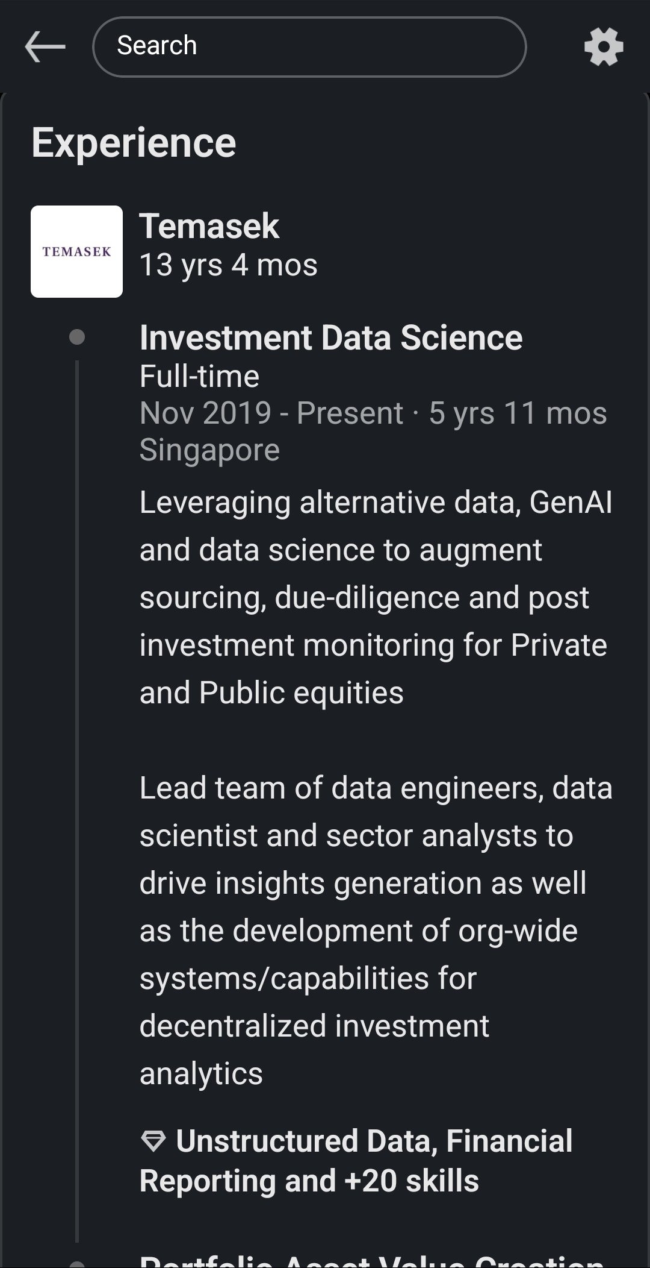650x1268 pixels.
Task: Tap the Leveraging alternative data description paragraph
Action: [376, 597]
